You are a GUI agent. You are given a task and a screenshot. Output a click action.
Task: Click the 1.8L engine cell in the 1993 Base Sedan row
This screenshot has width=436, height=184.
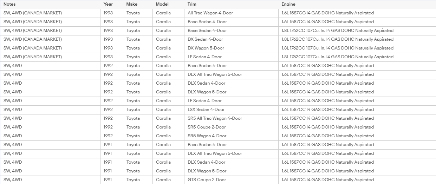[357, 31]
